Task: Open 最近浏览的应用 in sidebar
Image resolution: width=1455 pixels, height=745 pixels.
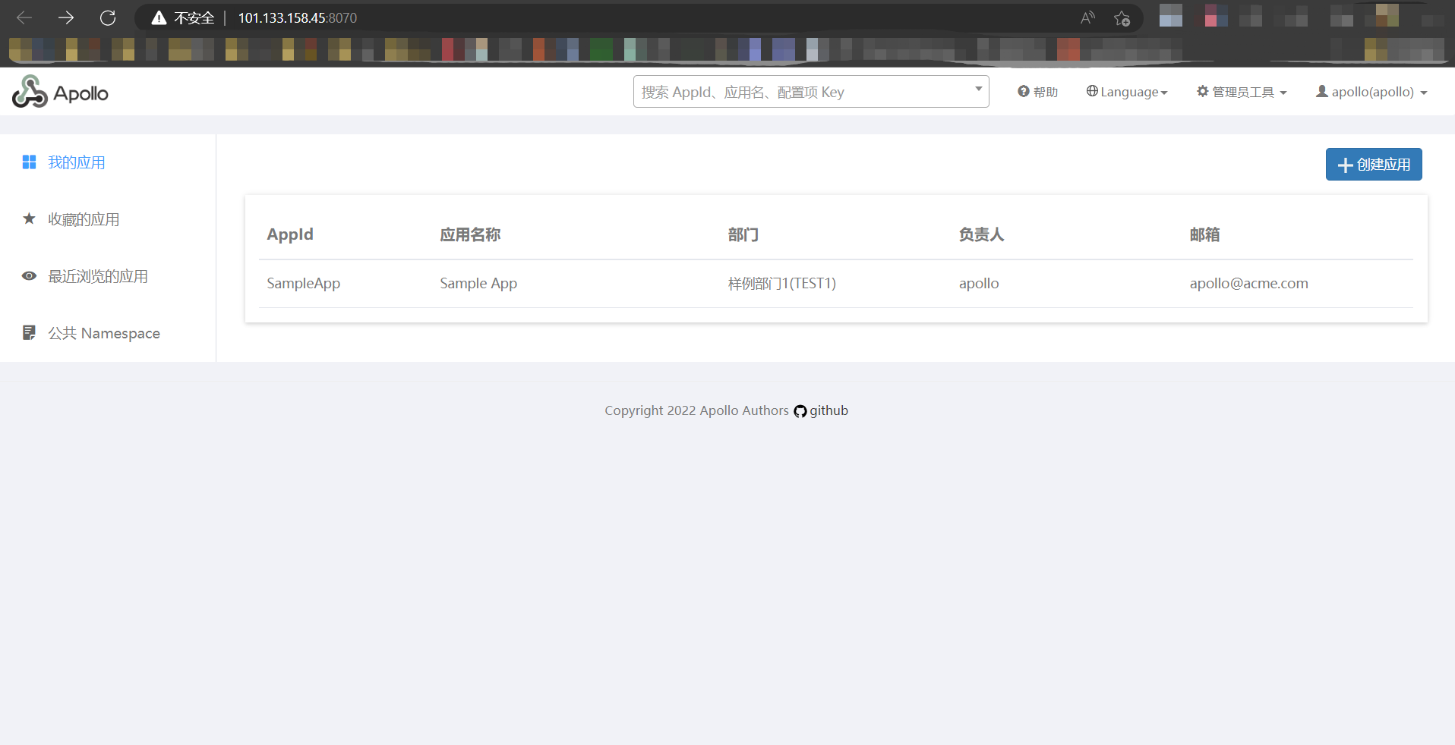Action: [x=97, y=276]
